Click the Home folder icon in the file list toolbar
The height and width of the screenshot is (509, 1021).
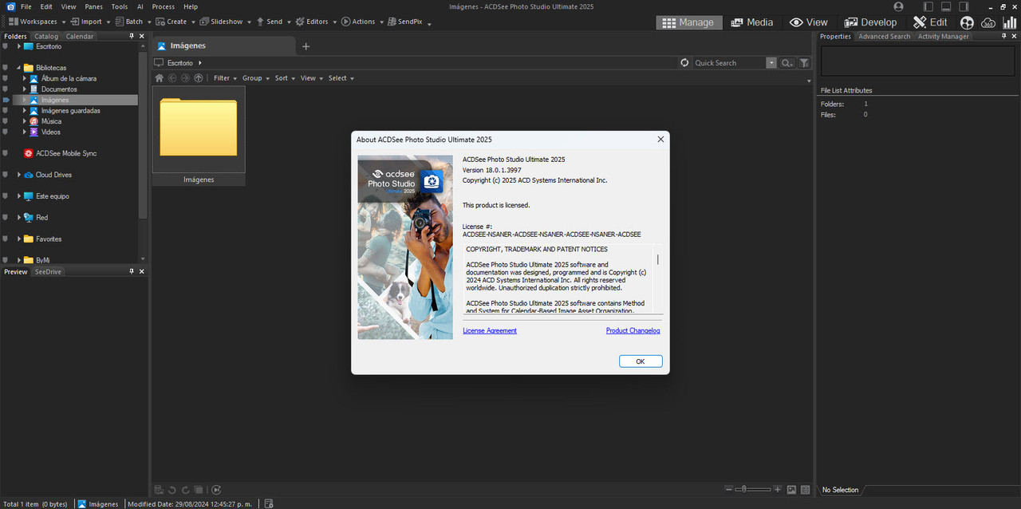pos(159,78)
